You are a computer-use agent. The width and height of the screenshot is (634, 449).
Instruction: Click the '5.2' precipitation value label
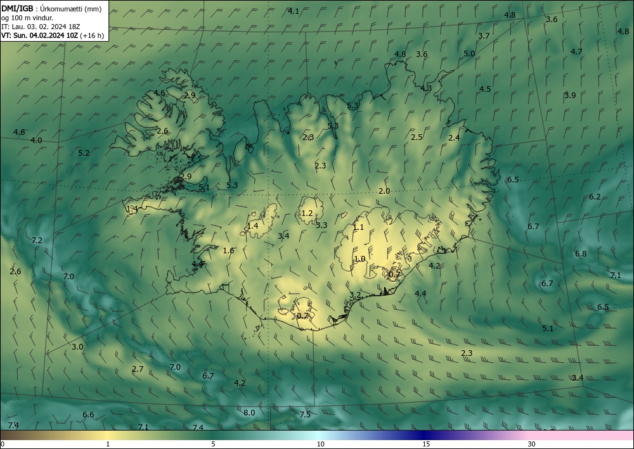[84, 153]
